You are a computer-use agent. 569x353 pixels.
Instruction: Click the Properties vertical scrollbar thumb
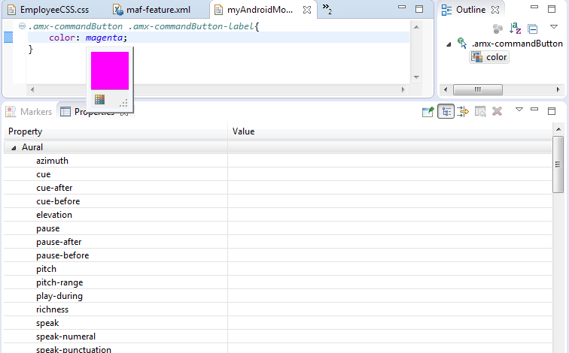558,164
